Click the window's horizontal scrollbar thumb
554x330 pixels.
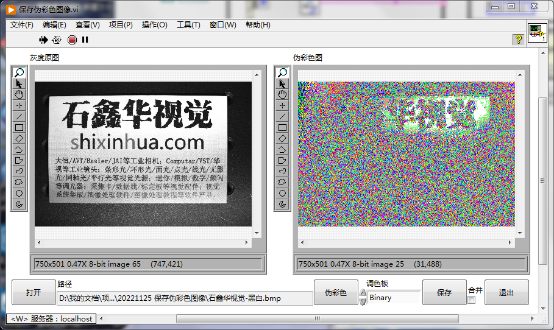click(318, 318)
